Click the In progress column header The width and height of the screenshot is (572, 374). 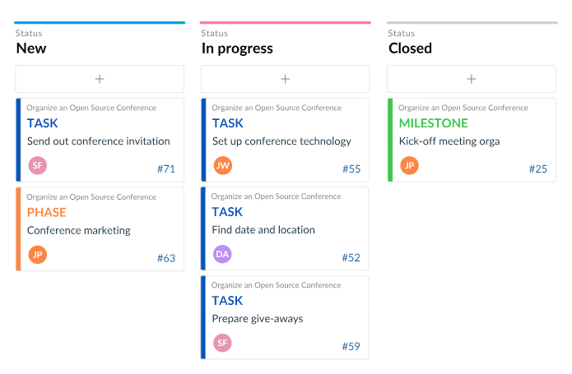point(237,48)
